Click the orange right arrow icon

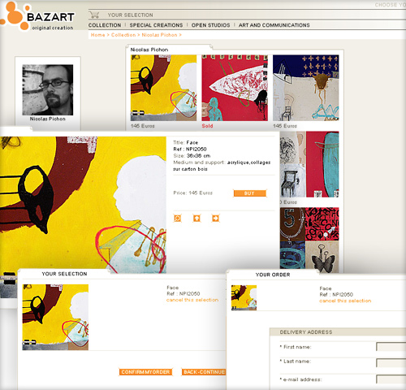pos(215,219)
